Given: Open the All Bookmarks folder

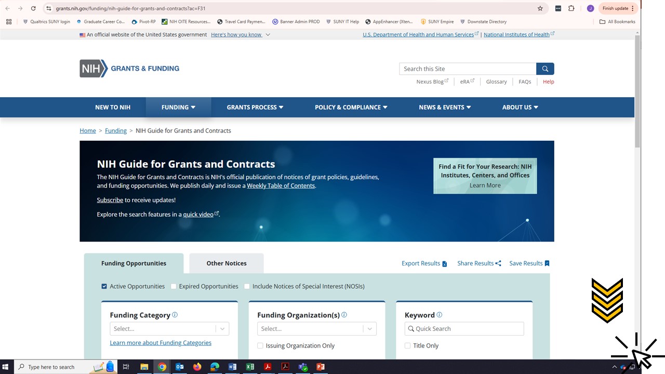Looking at the screenshot, I should [617, 22].
